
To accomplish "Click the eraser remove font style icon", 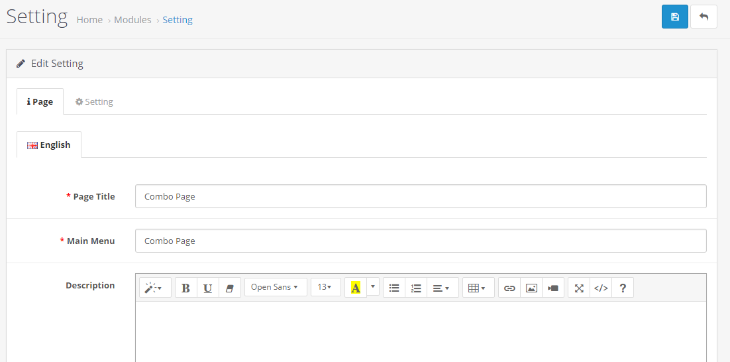I will tap(229, 288).
